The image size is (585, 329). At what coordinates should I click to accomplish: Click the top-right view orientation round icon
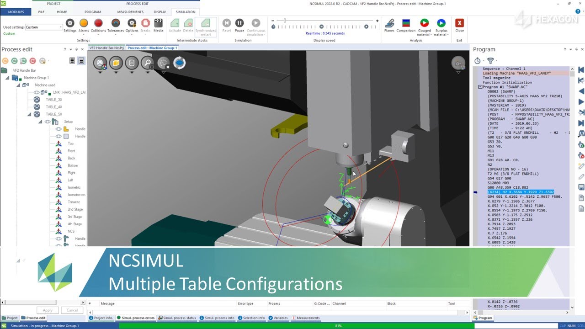[458, 63]
